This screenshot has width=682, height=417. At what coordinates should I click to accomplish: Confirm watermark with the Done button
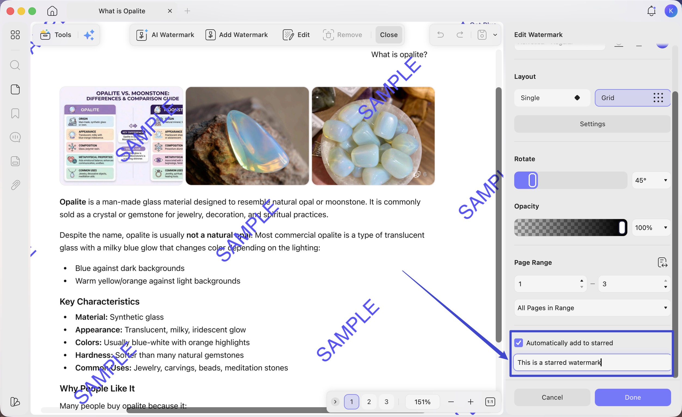point(633,397)
